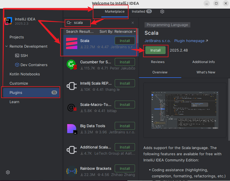Focus the plugin search field
This screenshot has height=181, width=230.
tap(101, 23)
